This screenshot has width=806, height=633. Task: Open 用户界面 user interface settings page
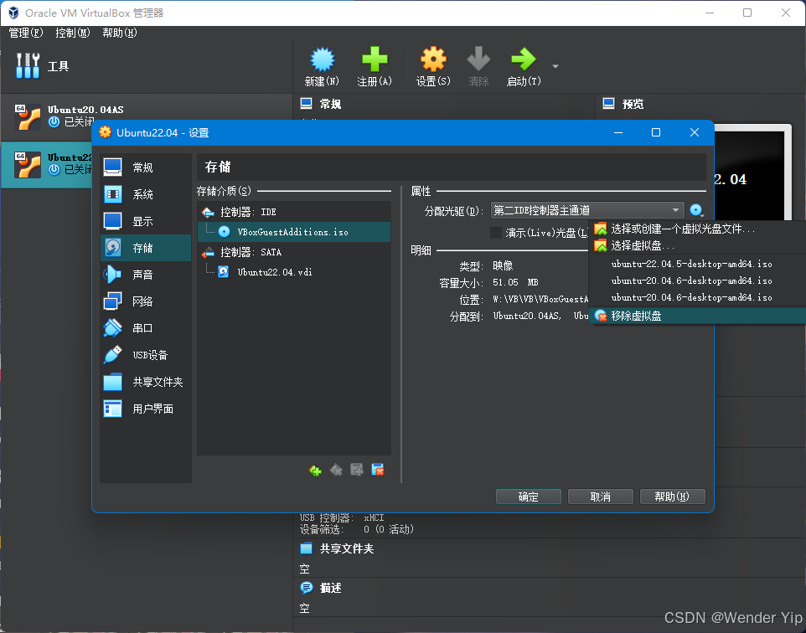coord(146,409)
